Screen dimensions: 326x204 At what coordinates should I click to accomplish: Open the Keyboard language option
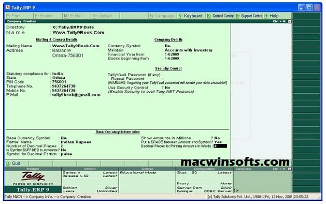pyautogui.click(x=191, y=16)
